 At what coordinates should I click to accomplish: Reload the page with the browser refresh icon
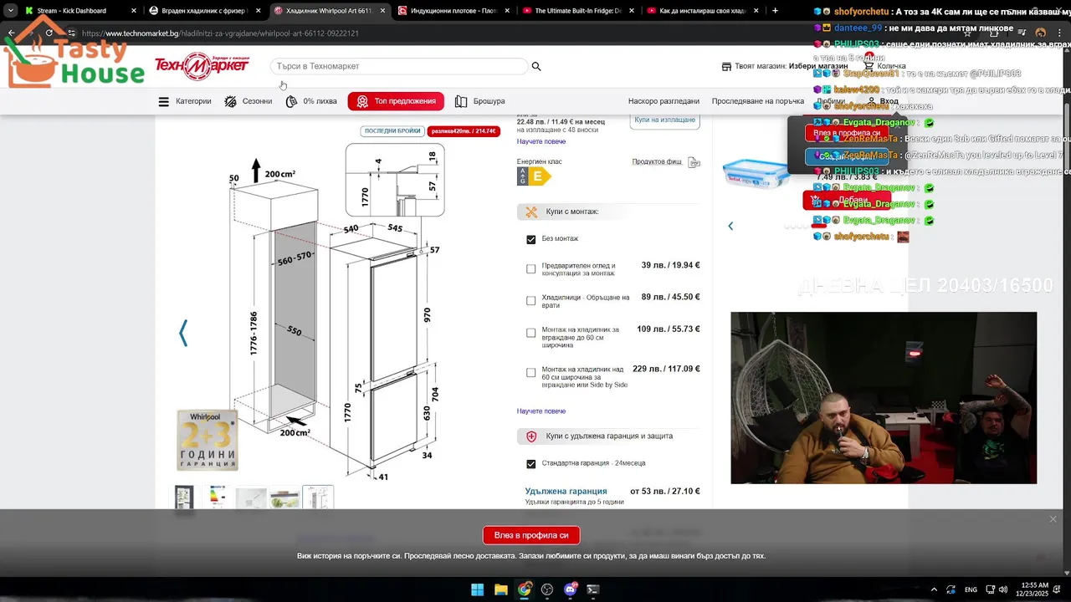click(x=49, y=33)
